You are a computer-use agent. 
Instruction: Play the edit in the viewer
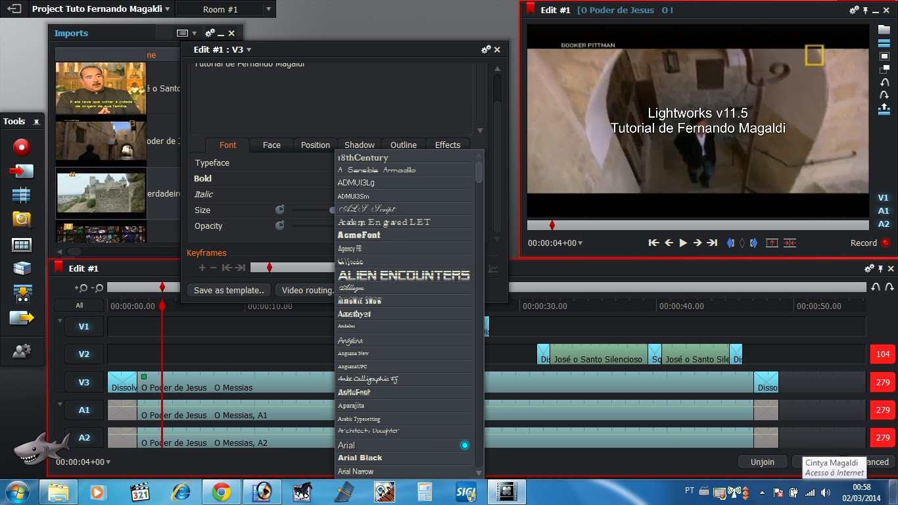tap(683, 243)
